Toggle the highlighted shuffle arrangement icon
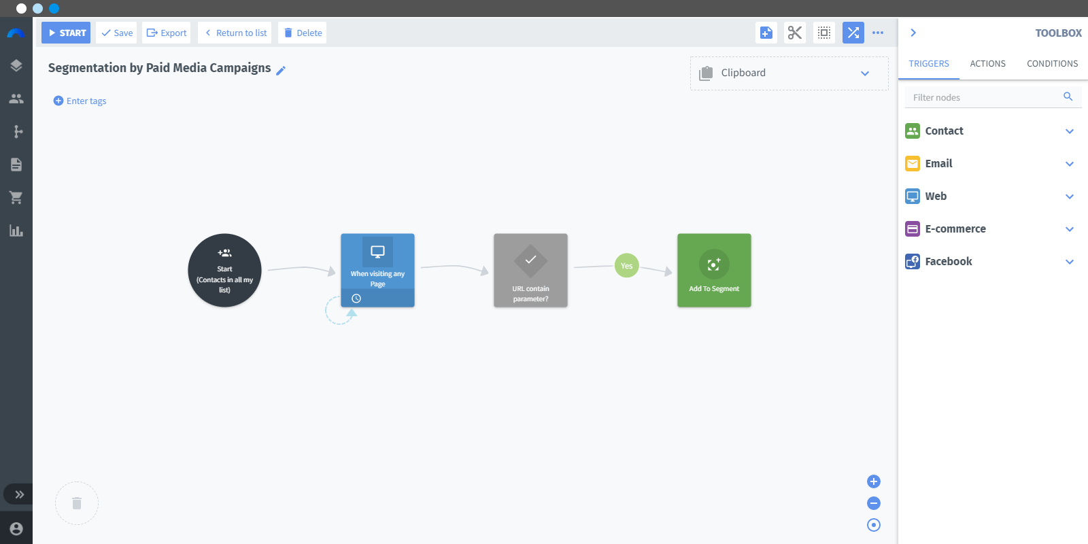Viewport: 1088px width, 544px height. [x=853, y=33]
